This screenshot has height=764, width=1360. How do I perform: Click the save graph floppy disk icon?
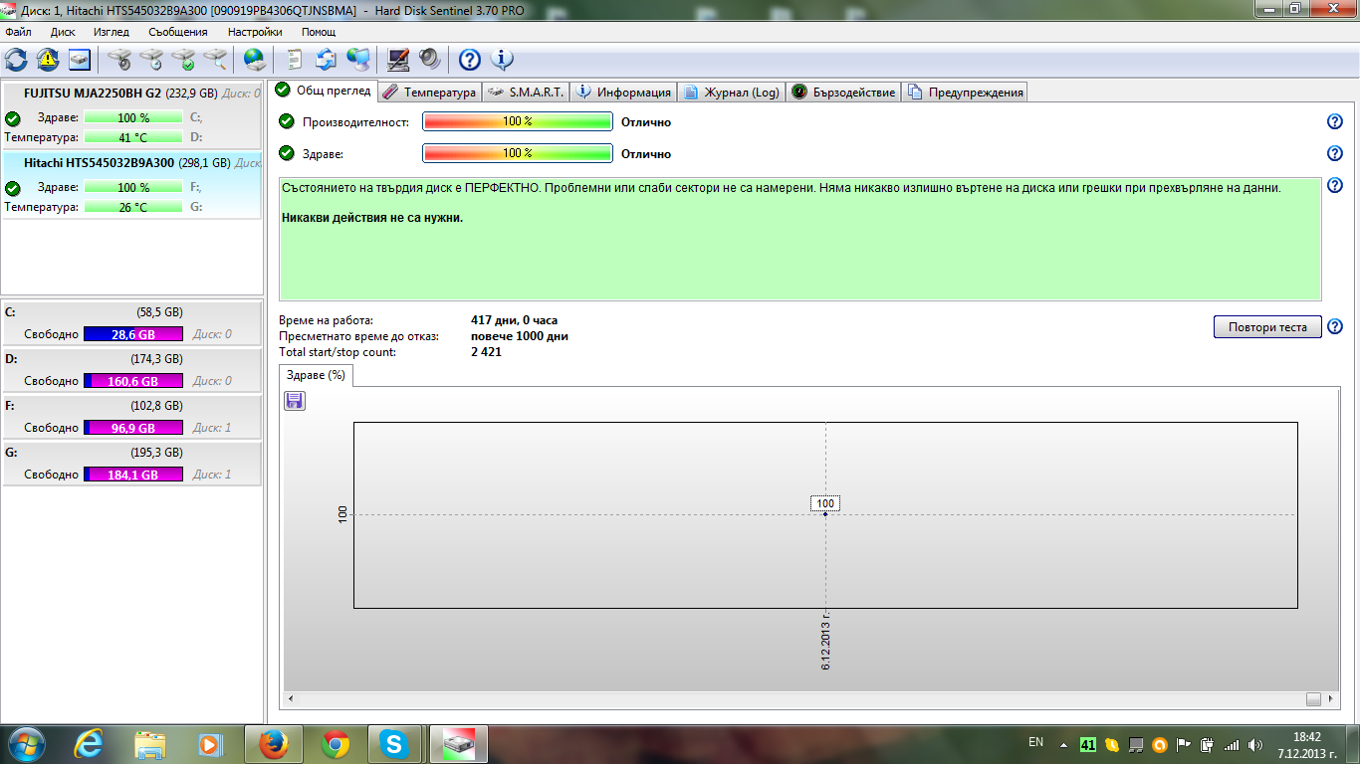pyautogui.click(x=295, y=400)
